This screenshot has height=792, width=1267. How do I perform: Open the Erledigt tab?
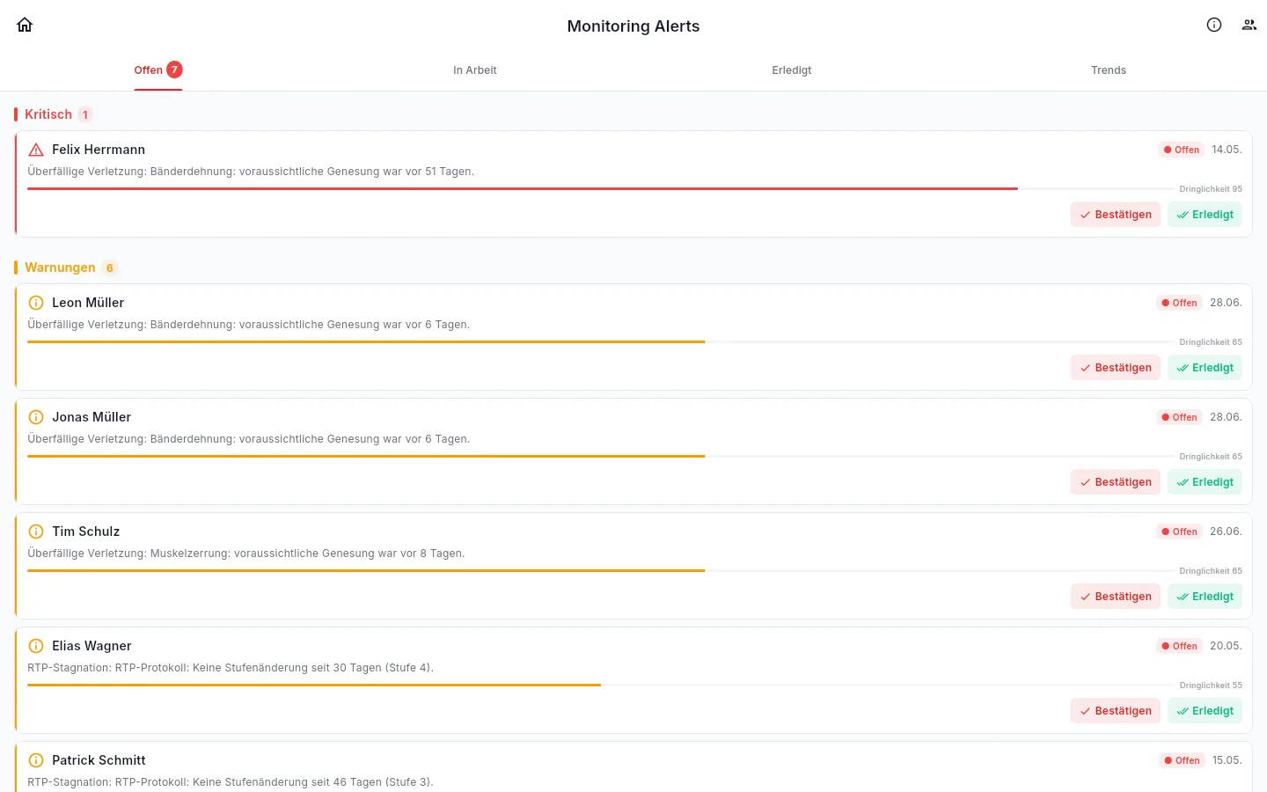point(792,70)
